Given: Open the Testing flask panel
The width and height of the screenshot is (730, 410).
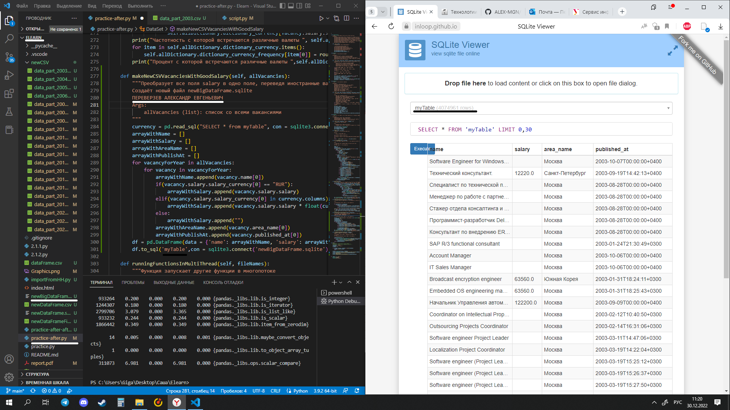Looking at the screenshot, I should [9, 112].
